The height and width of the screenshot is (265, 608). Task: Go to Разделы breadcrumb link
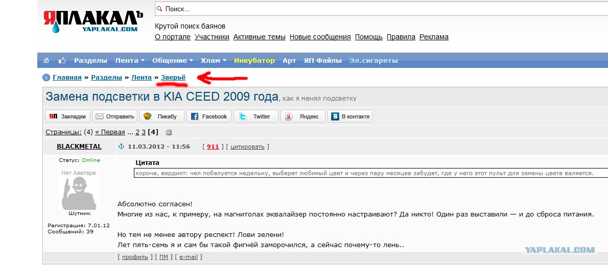tap(107, 78)
